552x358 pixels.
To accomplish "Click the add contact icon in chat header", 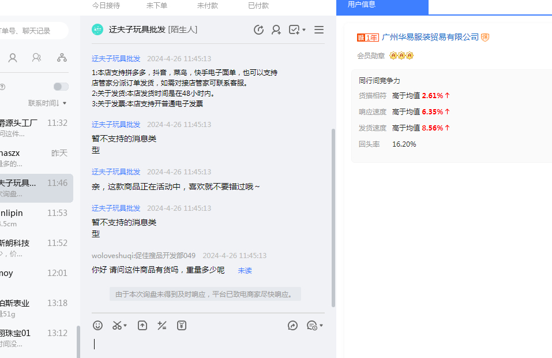I will 276,30.
